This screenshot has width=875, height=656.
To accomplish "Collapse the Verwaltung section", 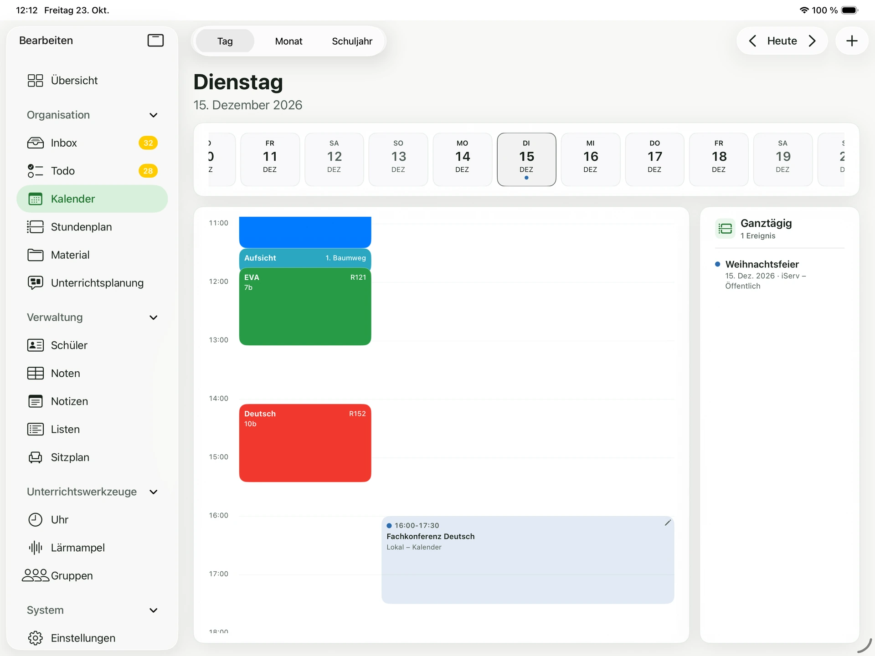I will coord(154,318).
